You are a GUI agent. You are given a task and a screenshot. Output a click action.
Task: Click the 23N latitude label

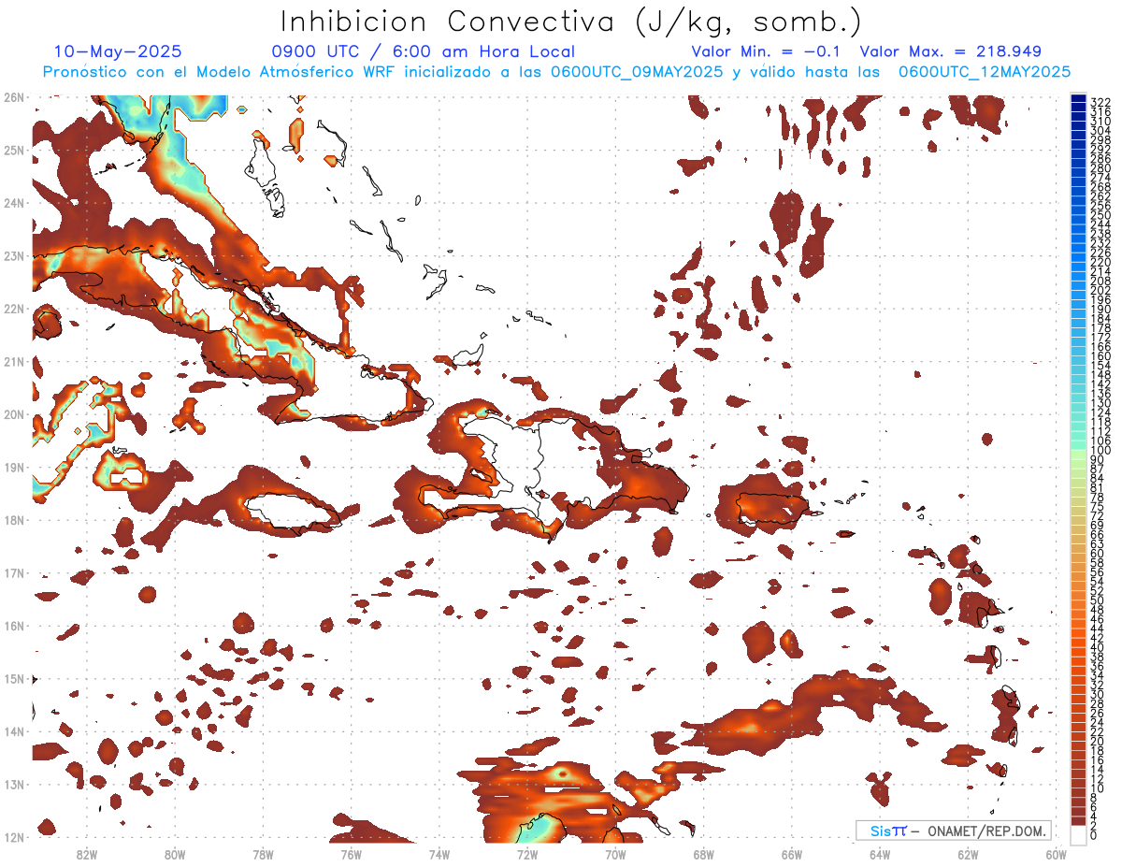(x=14, y=255)
